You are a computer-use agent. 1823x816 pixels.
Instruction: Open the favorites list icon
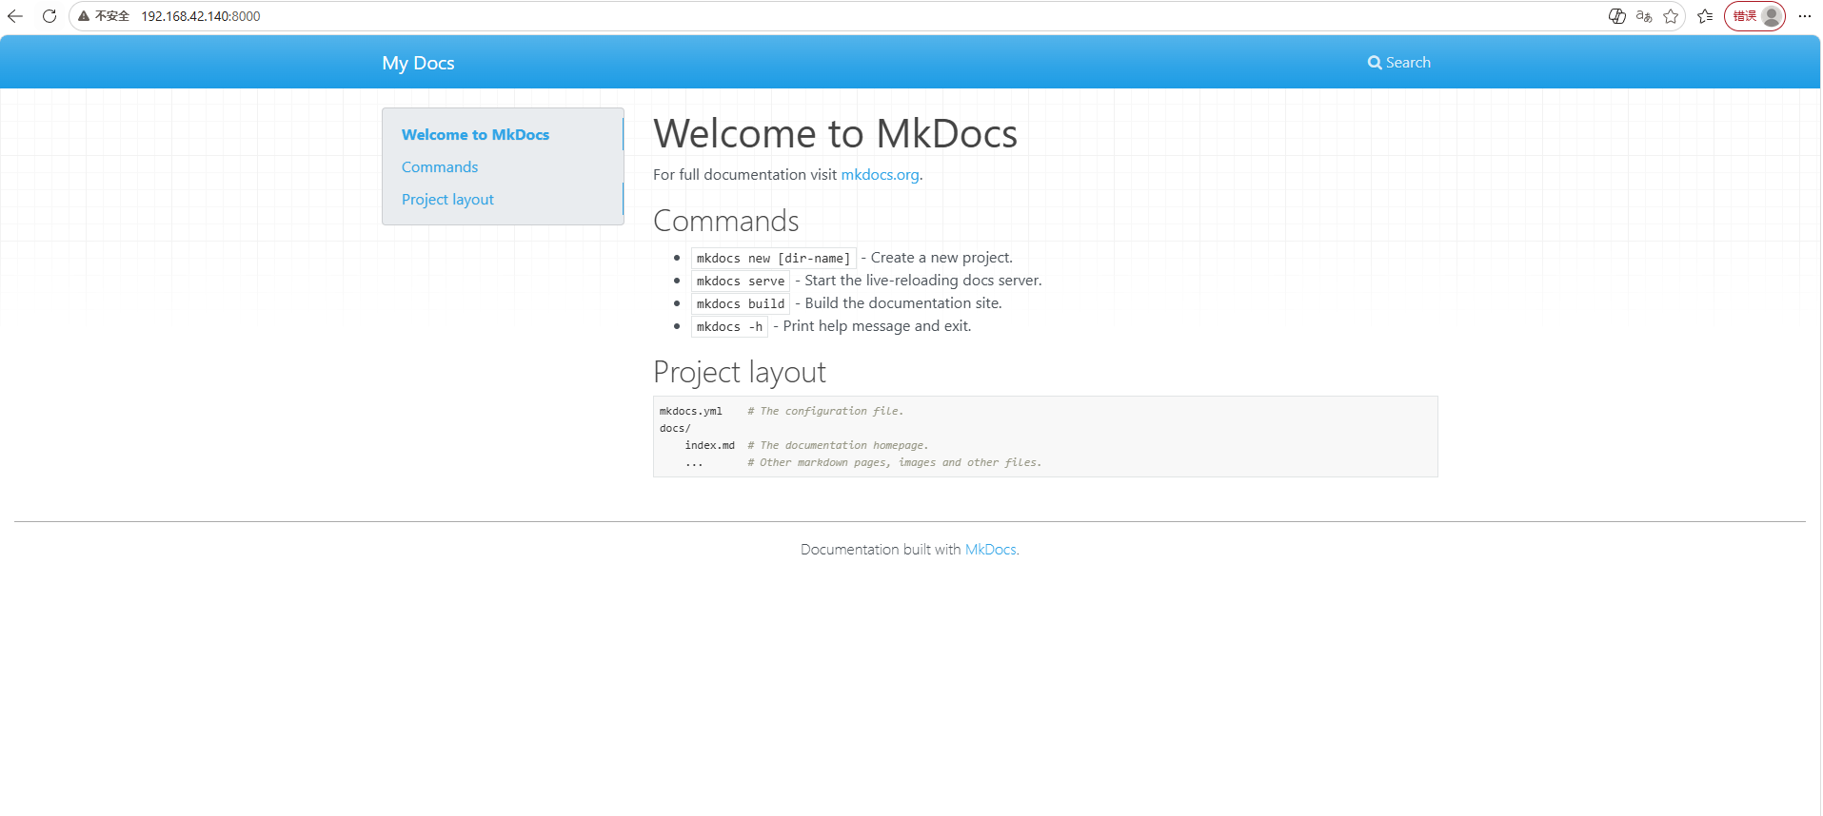pos(1705,16)
